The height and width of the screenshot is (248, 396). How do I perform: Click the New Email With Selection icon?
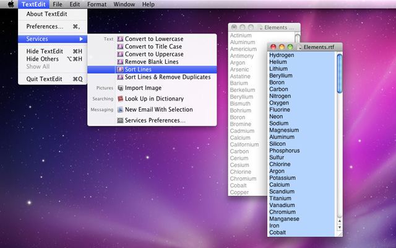[x=120, y=110]
